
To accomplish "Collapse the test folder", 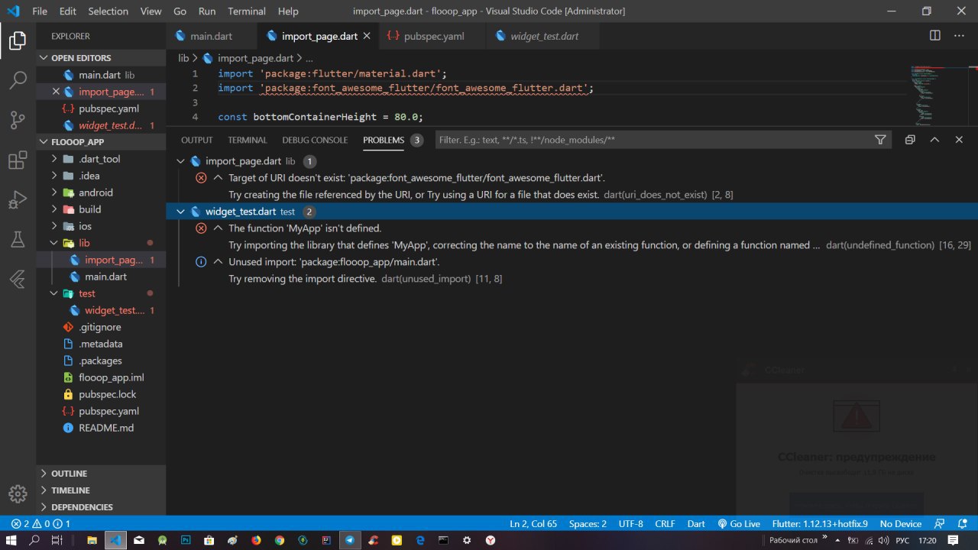I will coord(53,293).
